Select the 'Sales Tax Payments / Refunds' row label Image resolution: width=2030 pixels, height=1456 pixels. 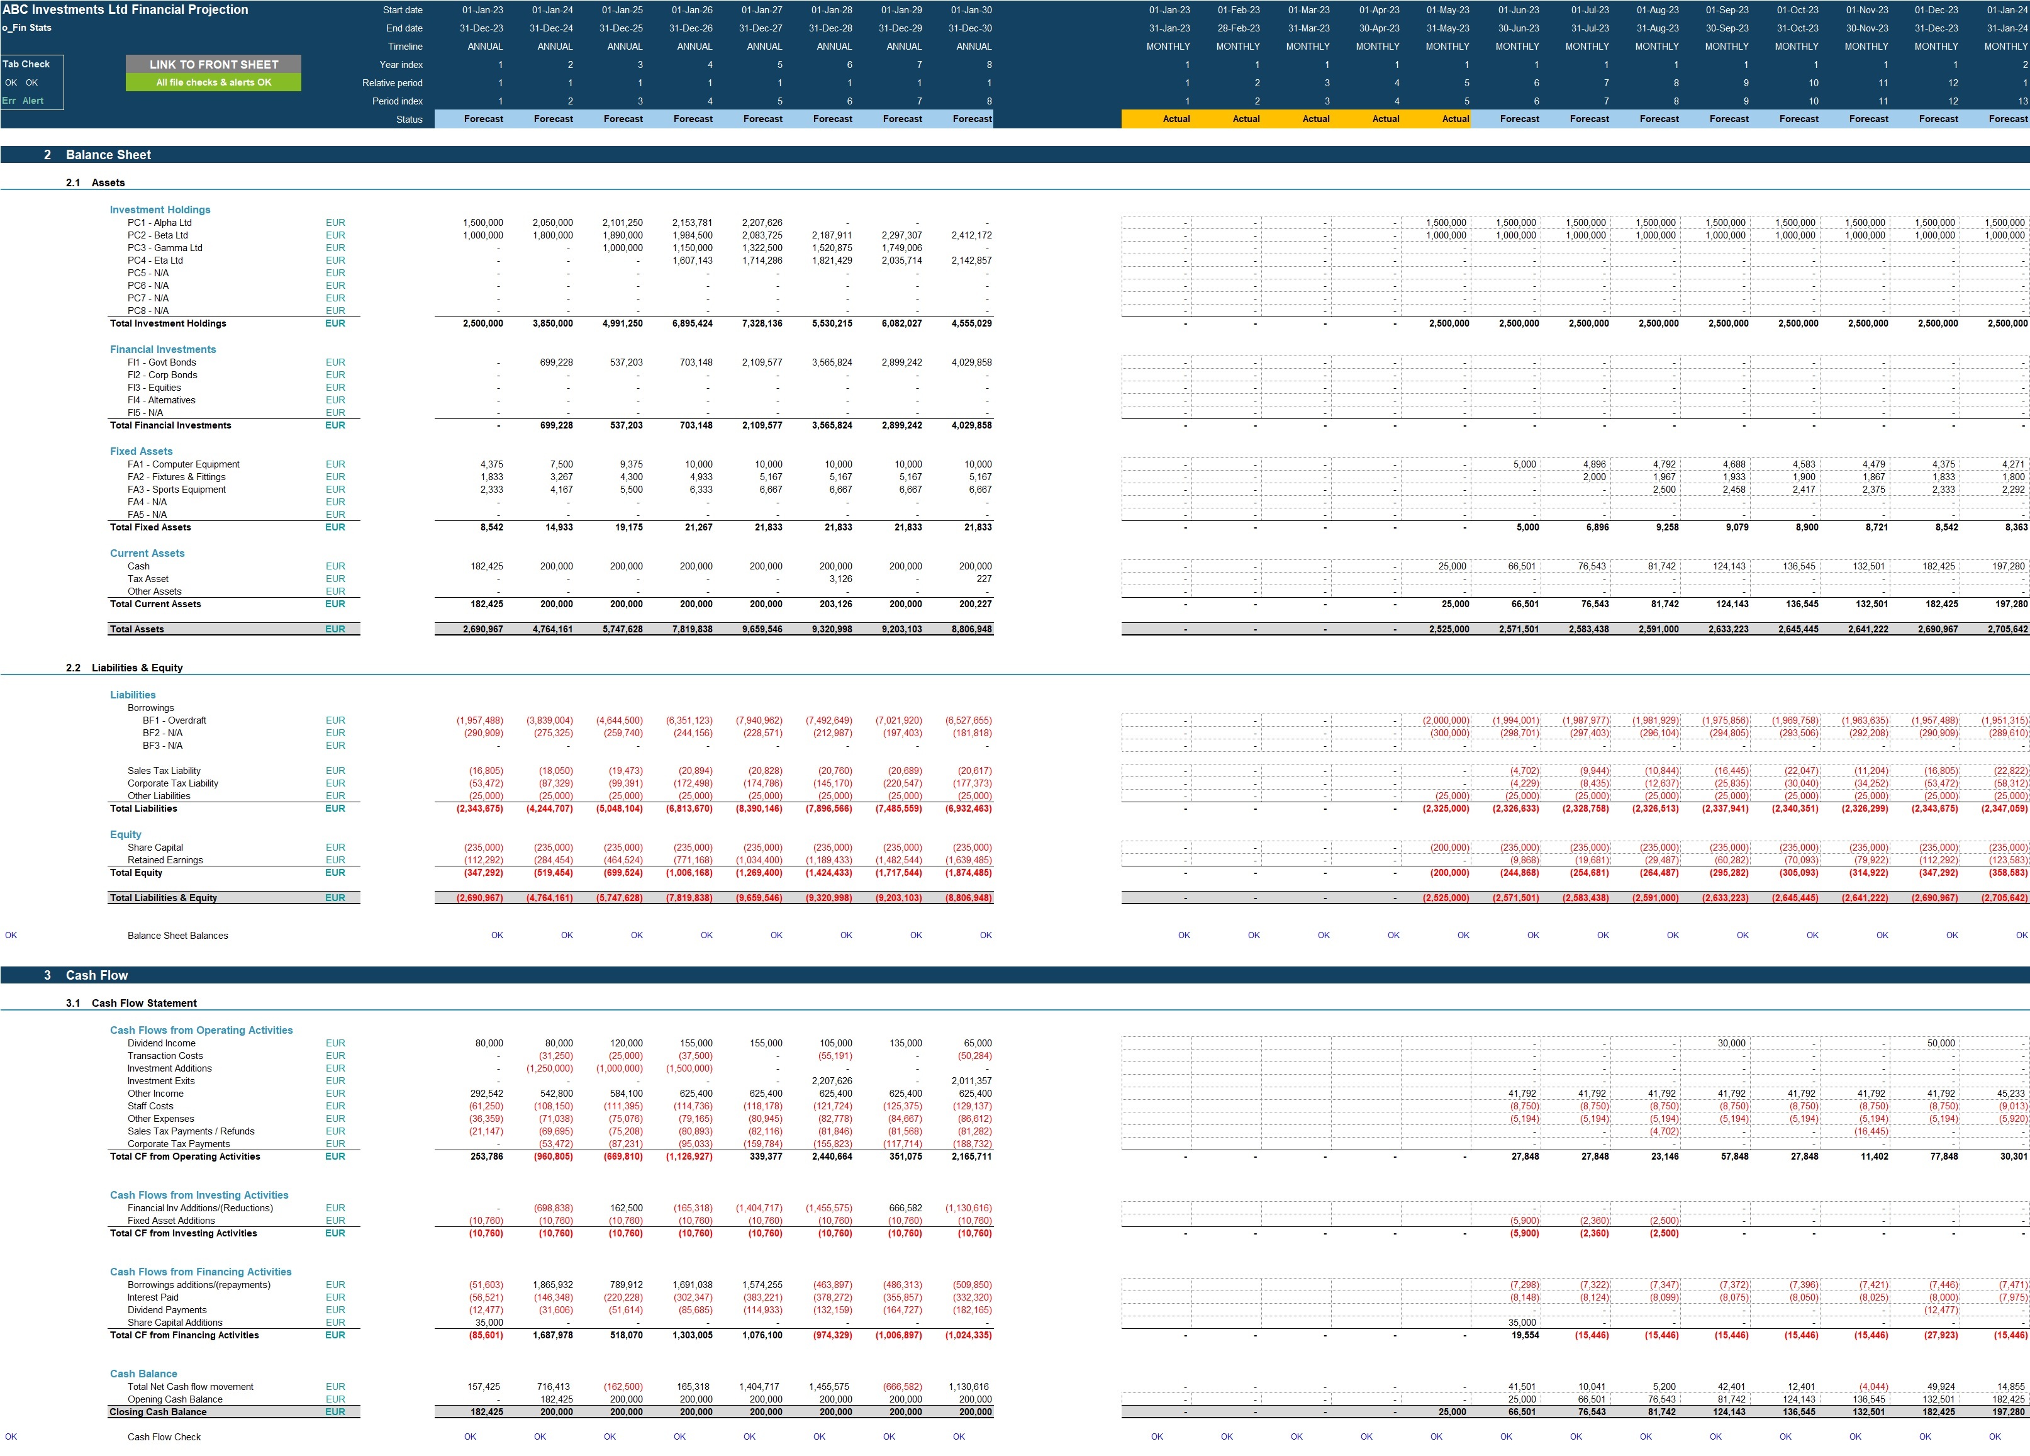[x=191, y=1131]
